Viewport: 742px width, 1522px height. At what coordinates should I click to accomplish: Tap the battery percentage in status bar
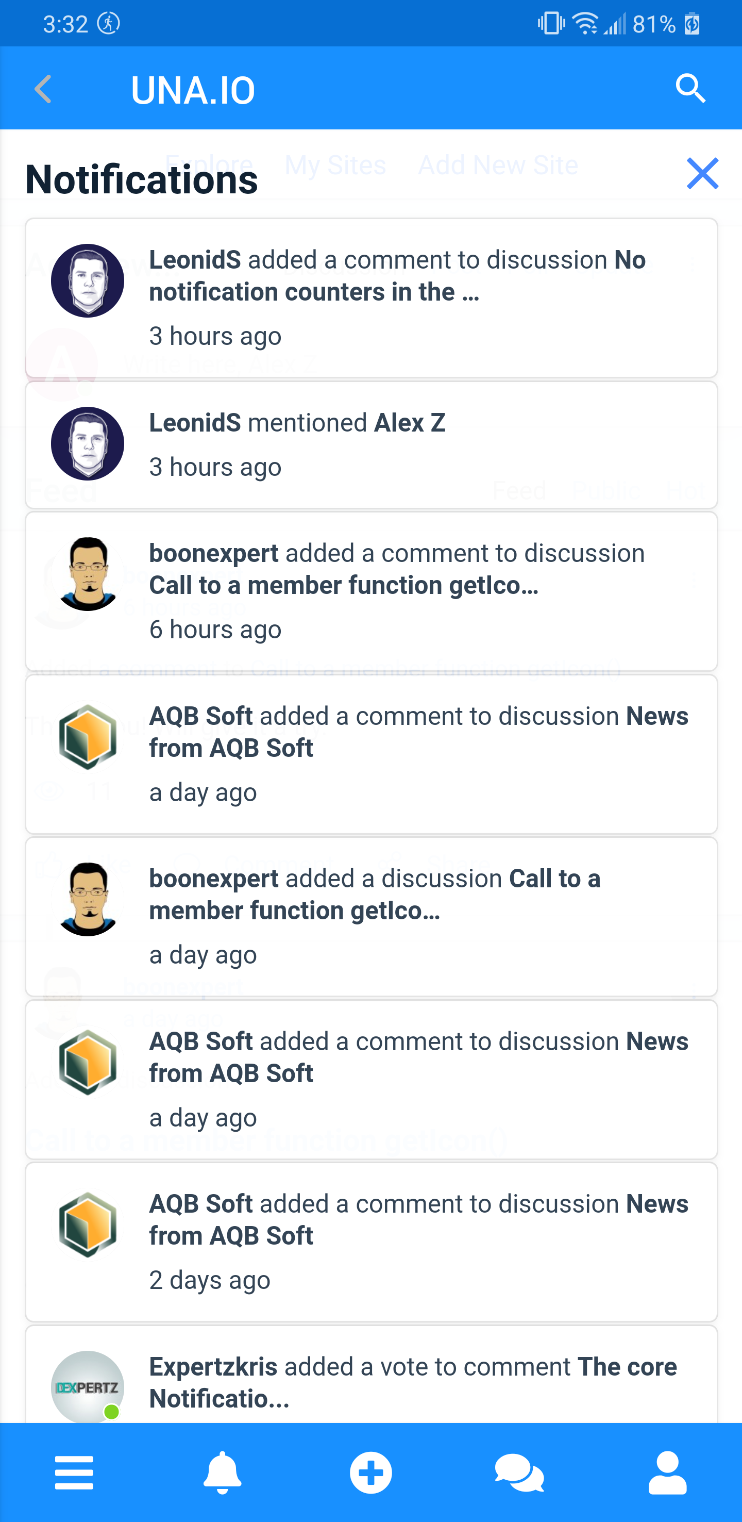[x=653, y=24]
